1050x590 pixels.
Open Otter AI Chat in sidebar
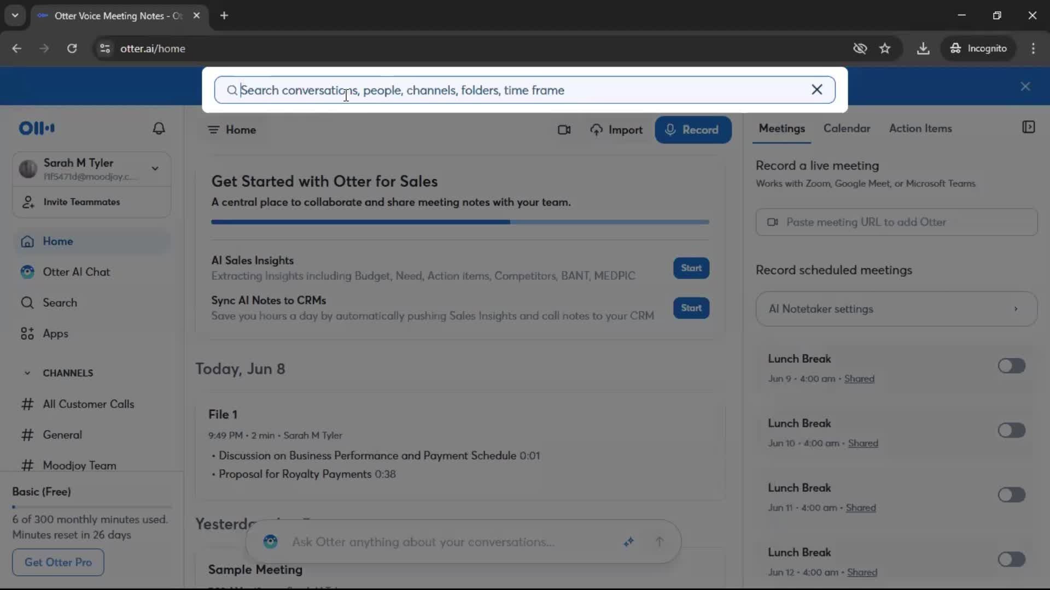pyautogui.click(x=92, y=272)
